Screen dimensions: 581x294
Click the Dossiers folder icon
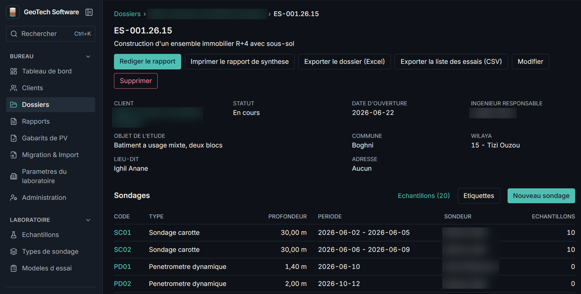coord(14,105)
